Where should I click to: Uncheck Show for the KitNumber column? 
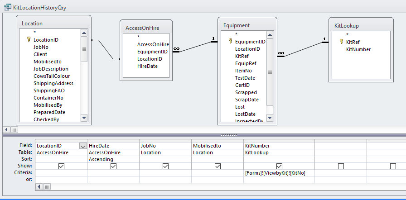click(x=280, y=167)
